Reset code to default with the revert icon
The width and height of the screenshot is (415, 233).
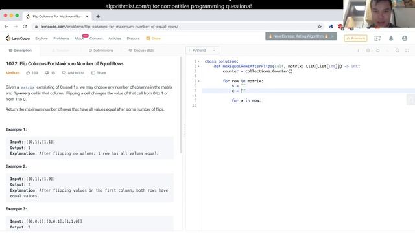coord(377,50)
